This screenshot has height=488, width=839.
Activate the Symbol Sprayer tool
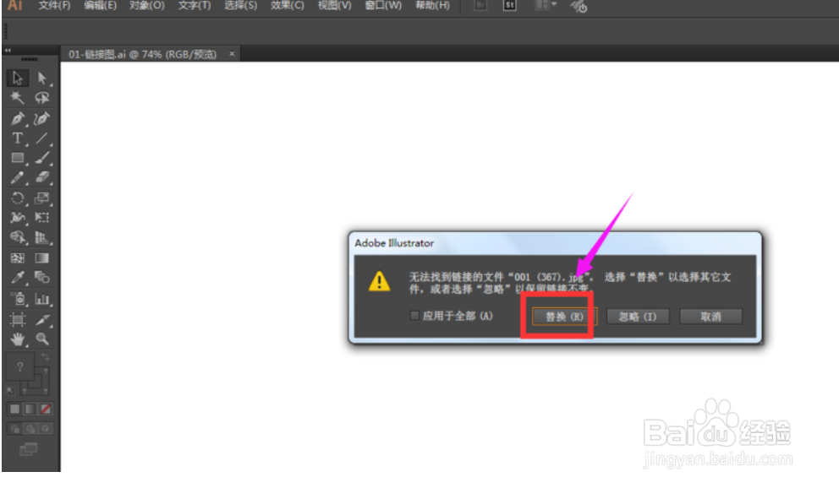[17, 299]
